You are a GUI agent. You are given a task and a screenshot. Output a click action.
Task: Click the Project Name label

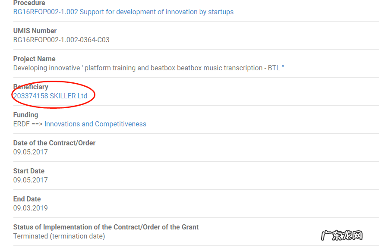pos(35,59)
